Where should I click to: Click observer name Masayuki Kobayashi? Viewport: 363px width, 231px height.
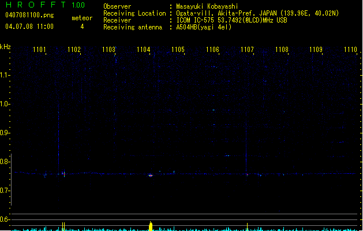click(x=207, y=6)
